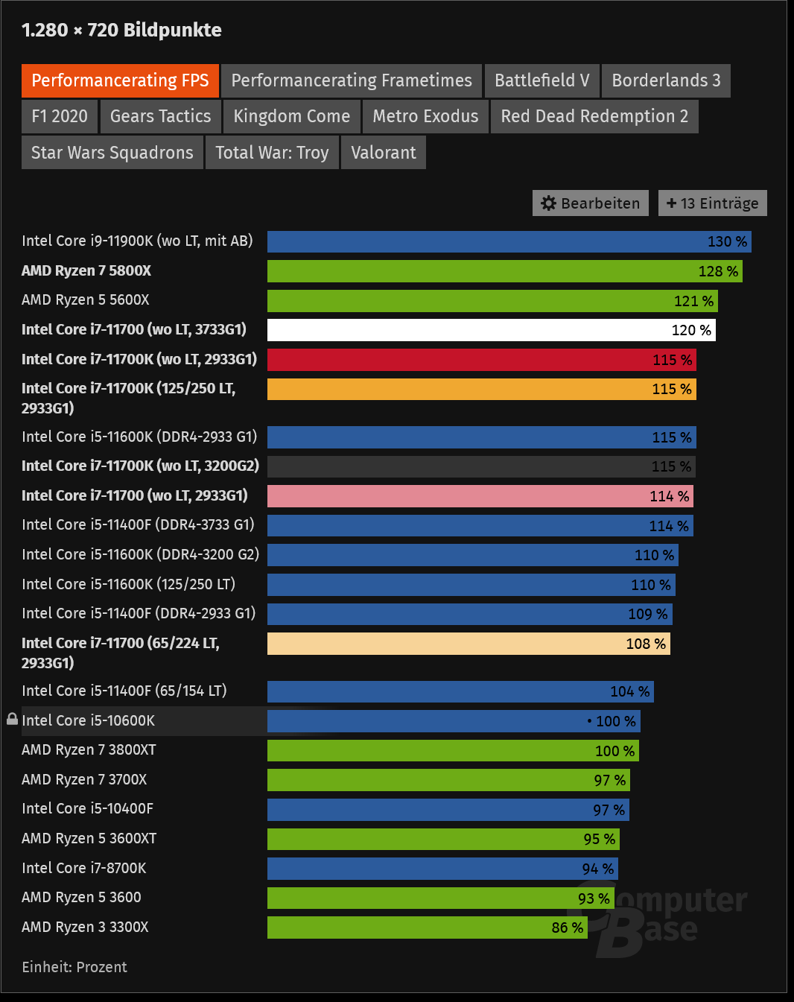The image size is (794, 1002).
Task: Click the Einheit: Prozent caption
Action: pos(74,967)
